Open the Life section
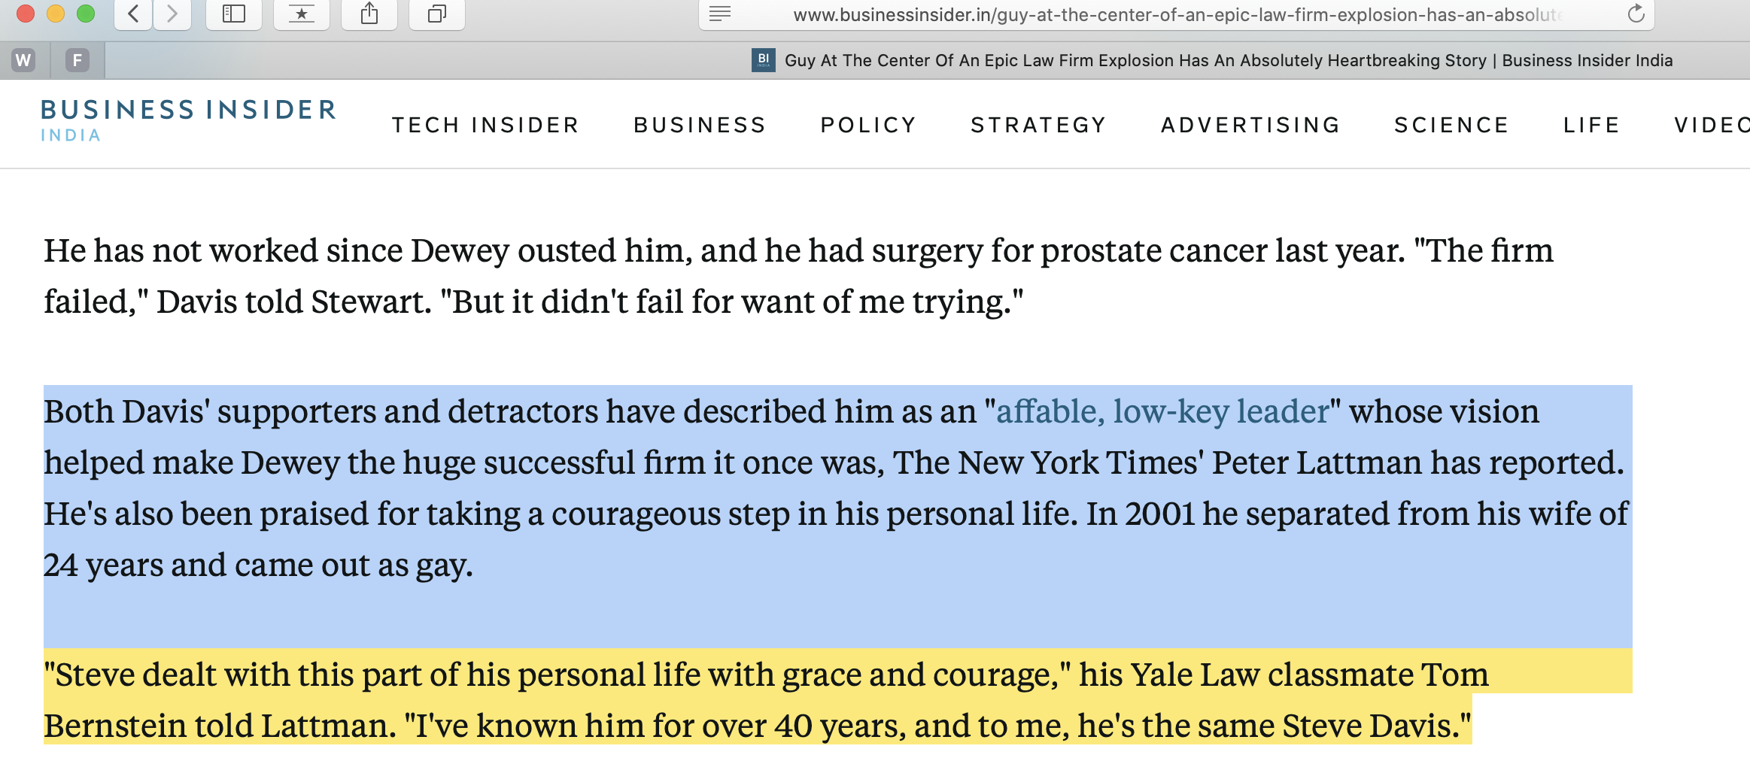The width and height of the screenshot is (1750, 761). (1591, 125)
